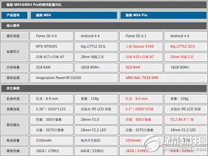208x156 pixels.
Task: Click the 内存容量 row label
Action: tap(15, 67)
